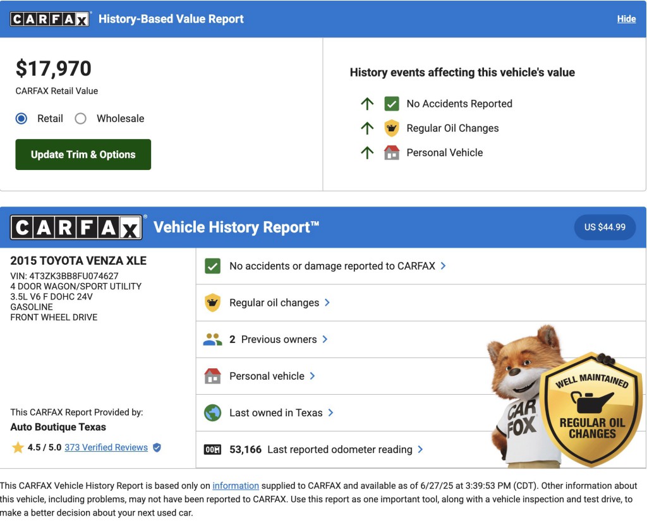Image resolution: width=647 pixels, height=530 pixels.
Task: Click the 2015 TOYOTA VENZA XLE heading
Action: [x=78, y=261]
